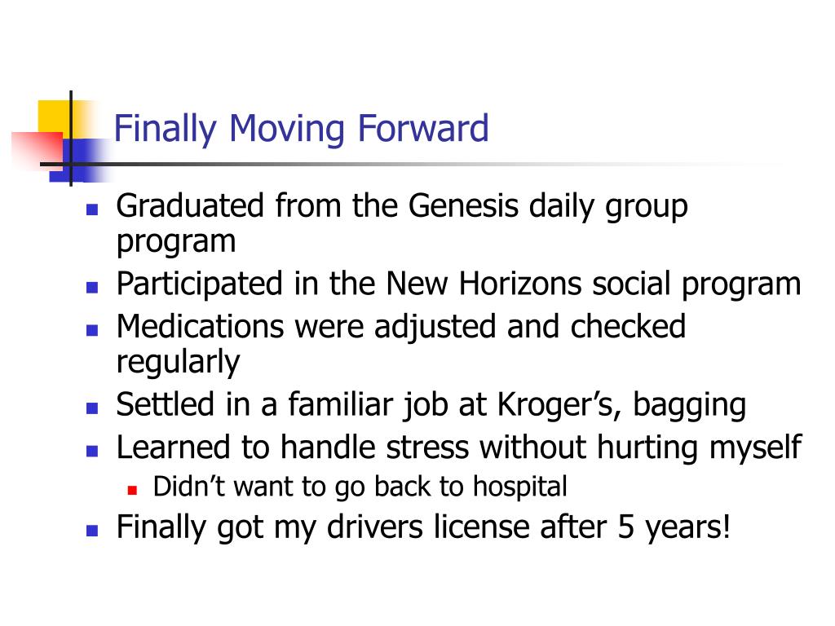The height and width of the screenshot is (626, 835).
Task: Select the bullet marker beside 'Graduated from the Genesis'
Action: (92, 209)
